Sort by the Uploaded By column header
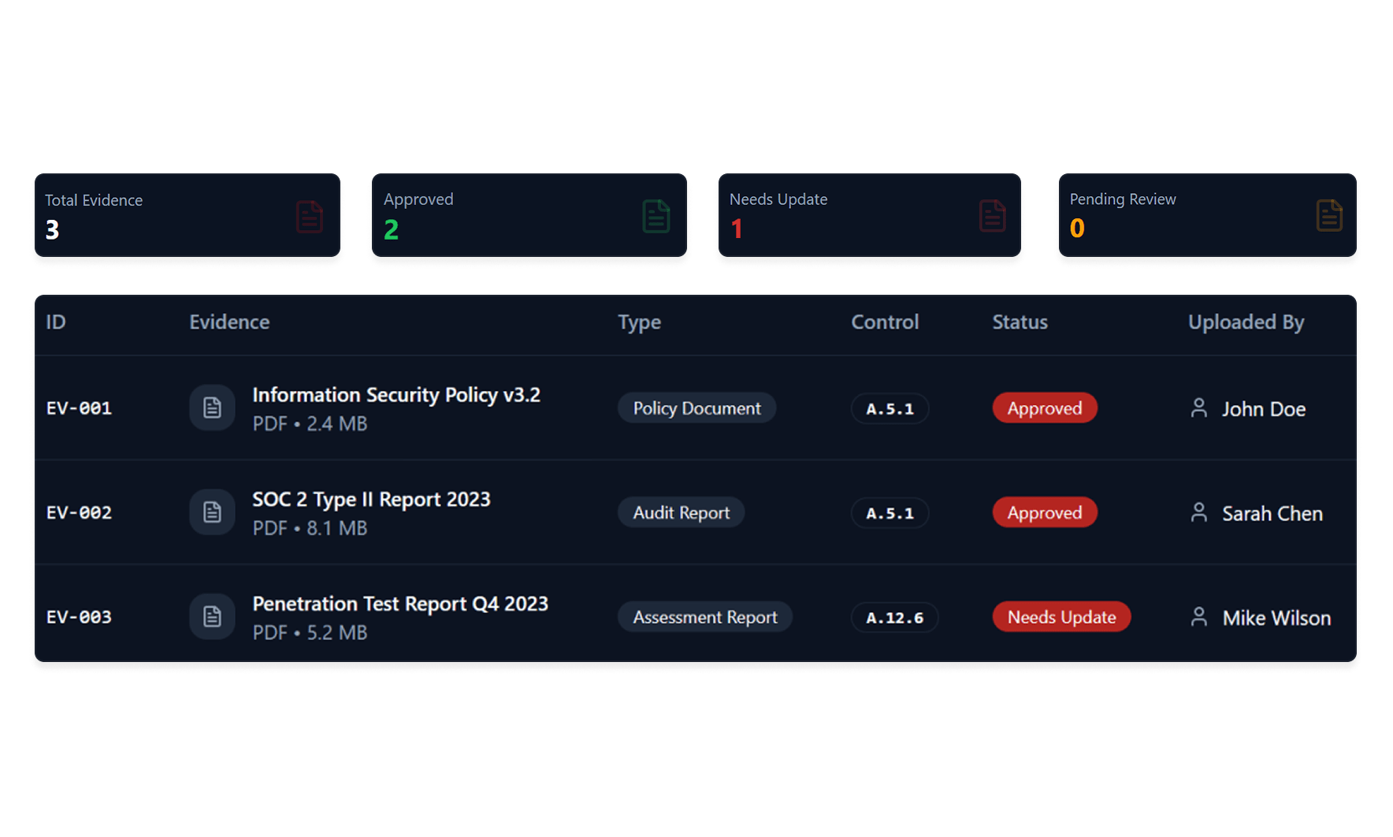This screenshot has height=837, width=1393. (x=1246, y=322)
